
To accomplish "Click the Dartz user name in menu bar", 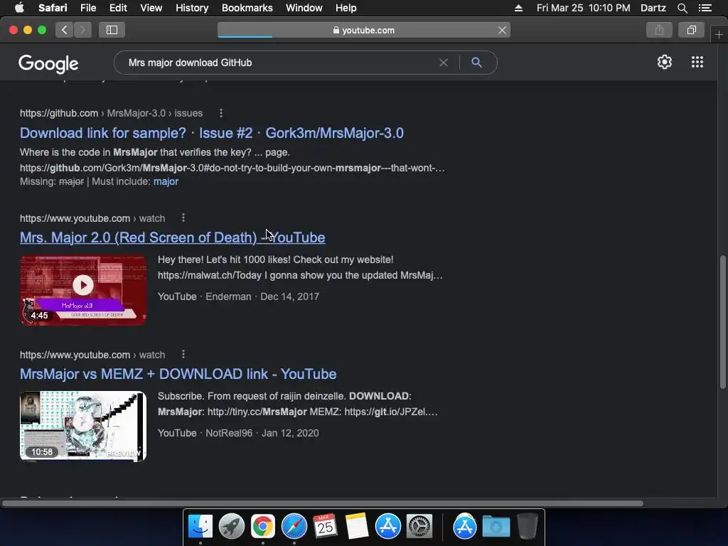I will tap(653, 8).
